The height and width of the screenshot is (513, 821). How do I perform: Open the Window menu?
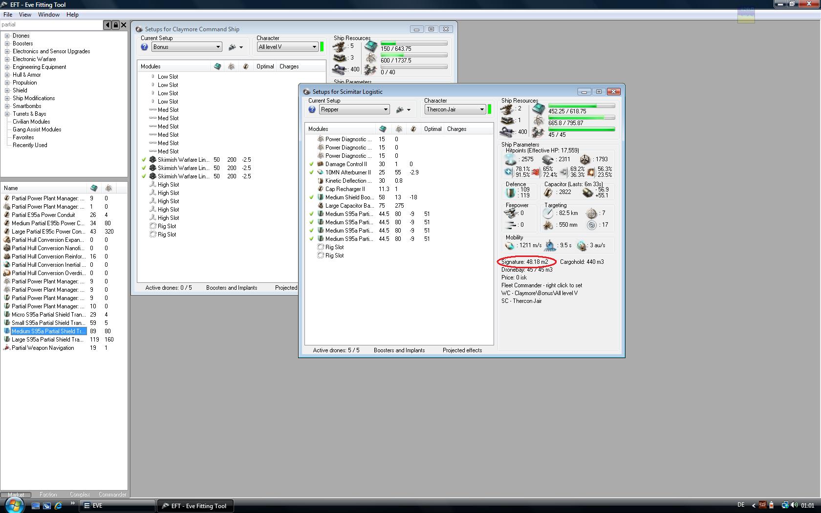coord(48,15)
